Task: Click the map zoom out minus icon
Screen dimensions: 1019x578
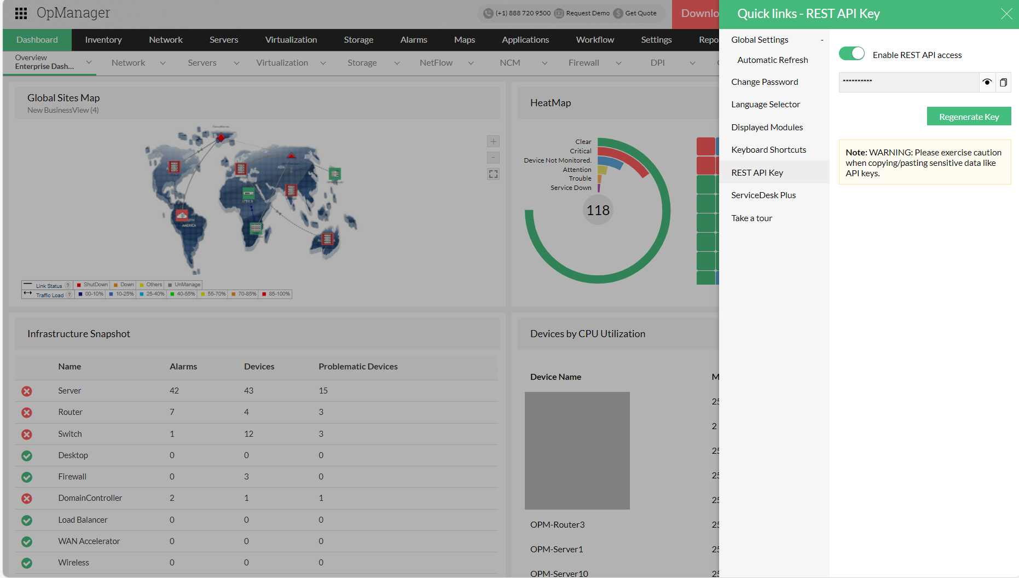Action: click(x=493, y=158)
